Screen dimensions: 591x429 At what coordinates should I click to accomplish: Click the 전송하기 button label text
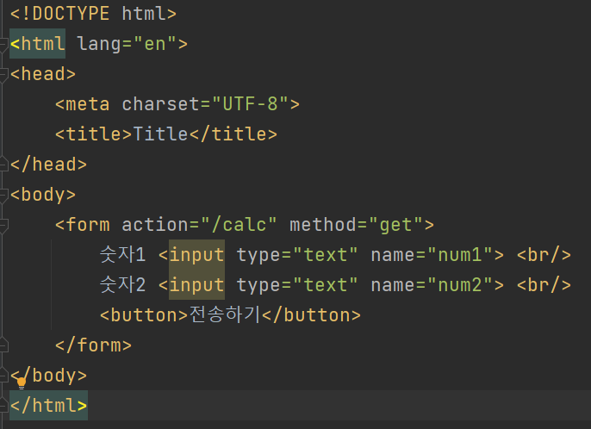(225, 314)
